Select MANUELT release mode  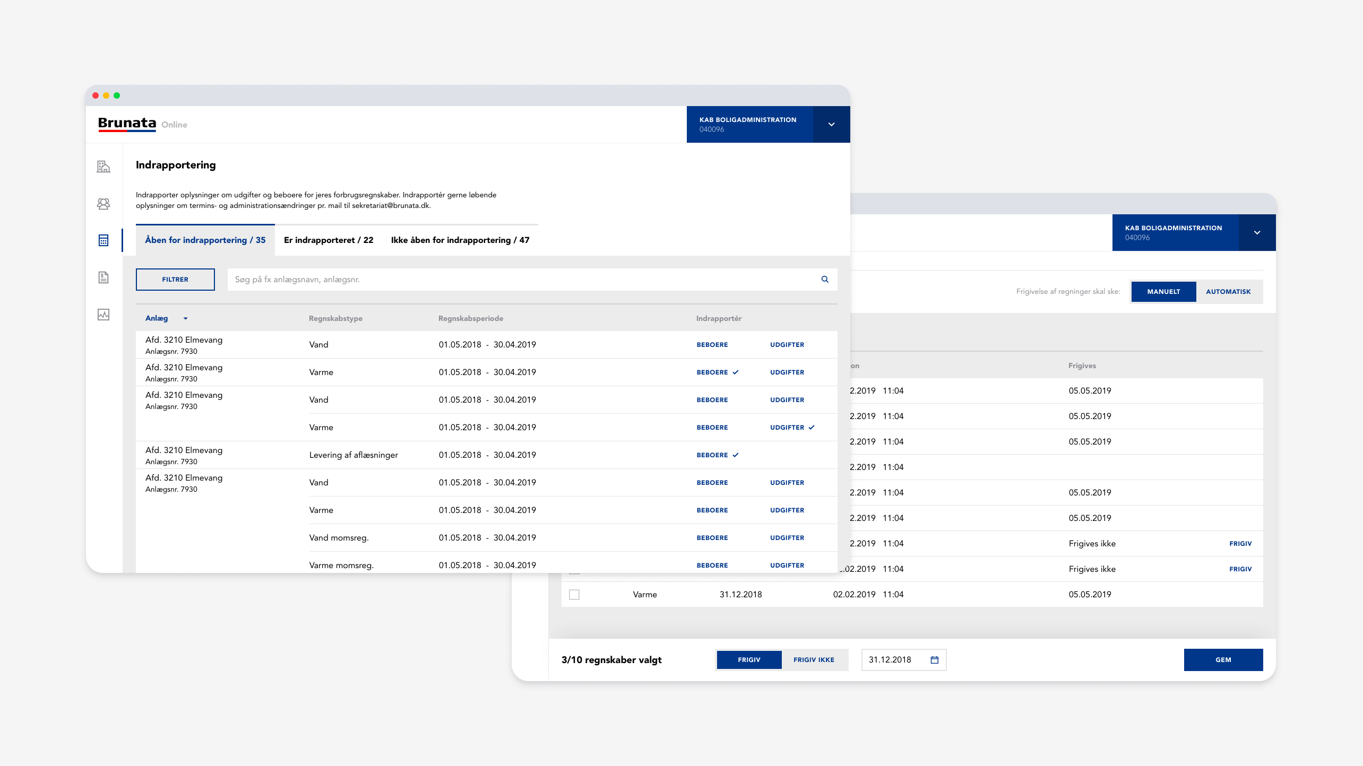click(x=1163, y=292)
